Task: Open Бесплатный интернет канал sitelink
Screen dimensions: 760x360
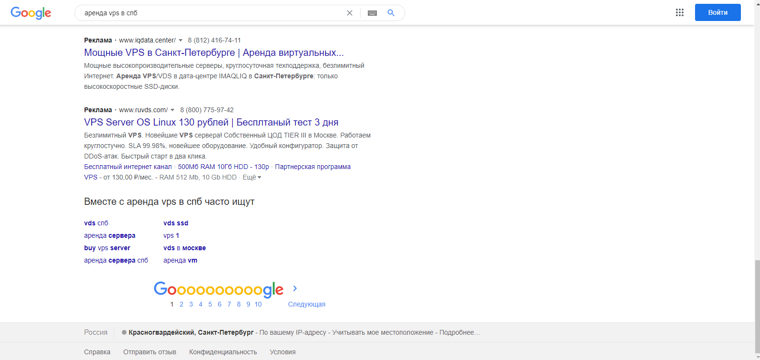Action: tap(128, 167)
